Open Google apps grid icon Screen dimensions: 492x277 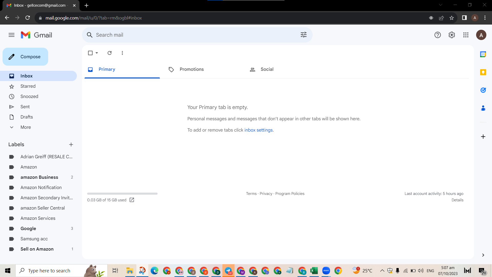[466, 35]
